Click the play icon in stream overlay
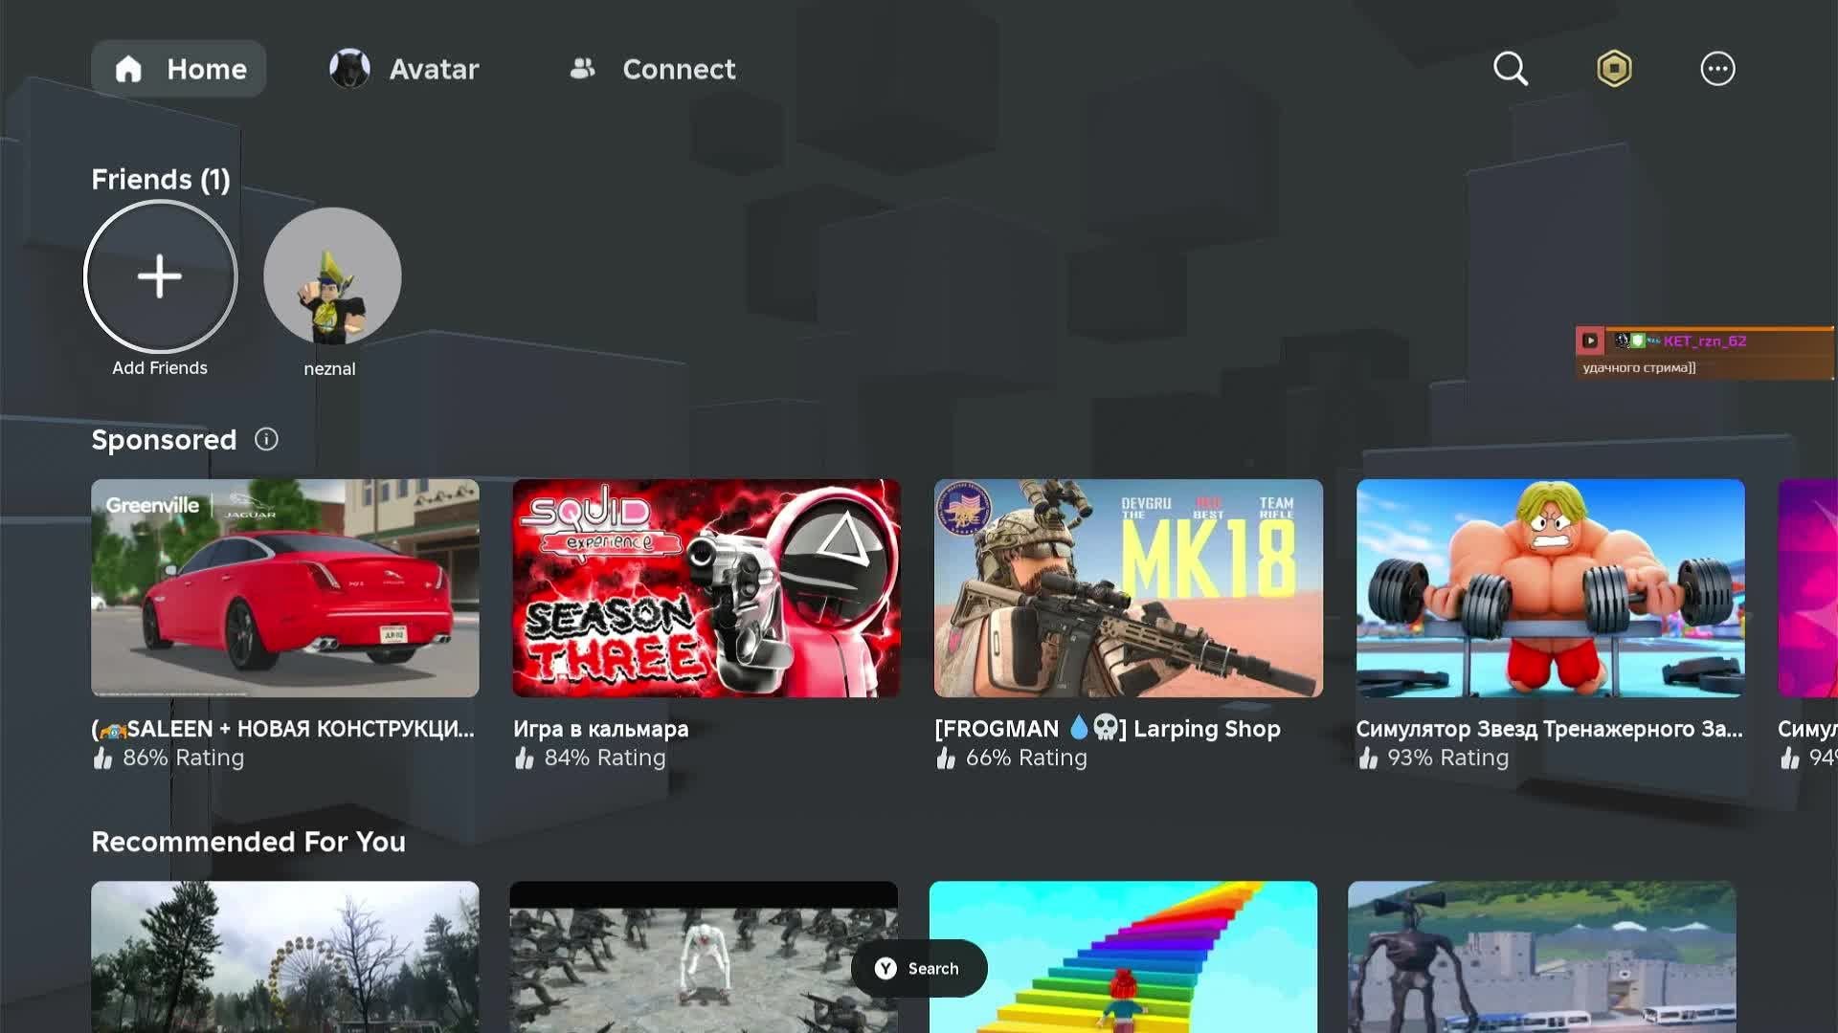Screen dimensions: 1838x1033 click(1590, 341)
